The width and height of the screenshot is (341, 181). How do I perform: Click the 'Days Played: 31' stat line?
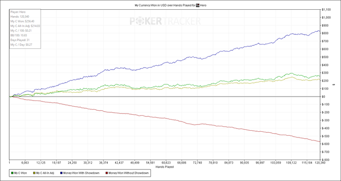tap(19, 40)
